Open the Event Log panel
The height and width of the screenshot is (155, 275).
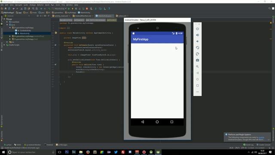248,145
